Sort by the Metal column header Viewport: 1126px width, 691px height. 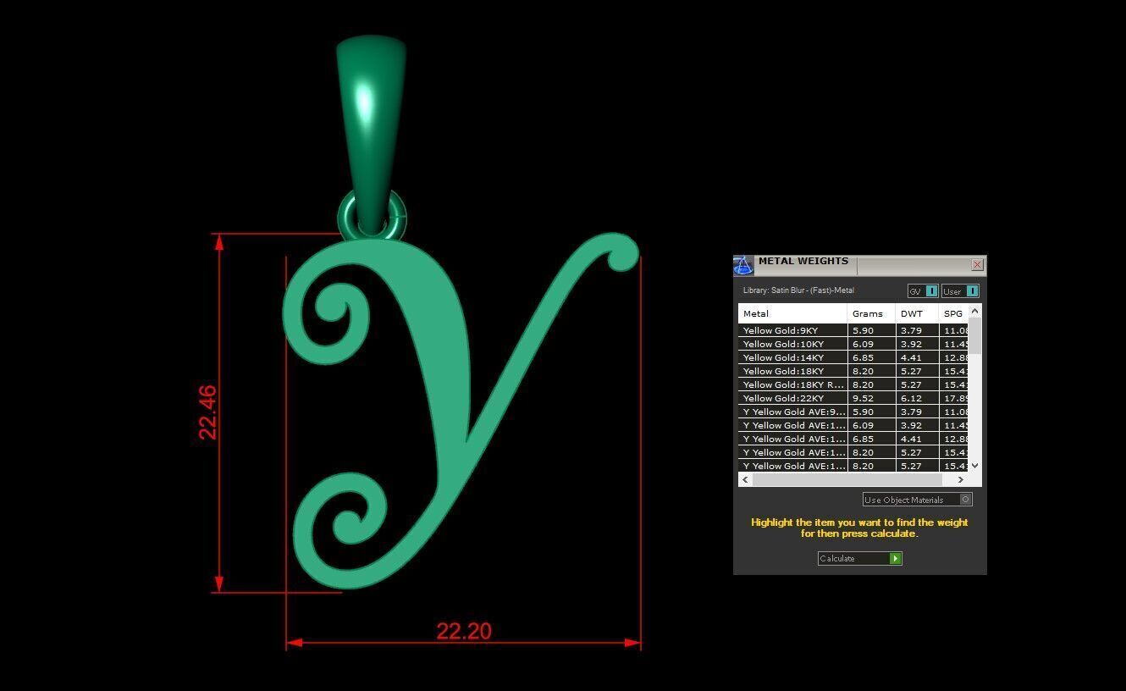tap(792, 313)
